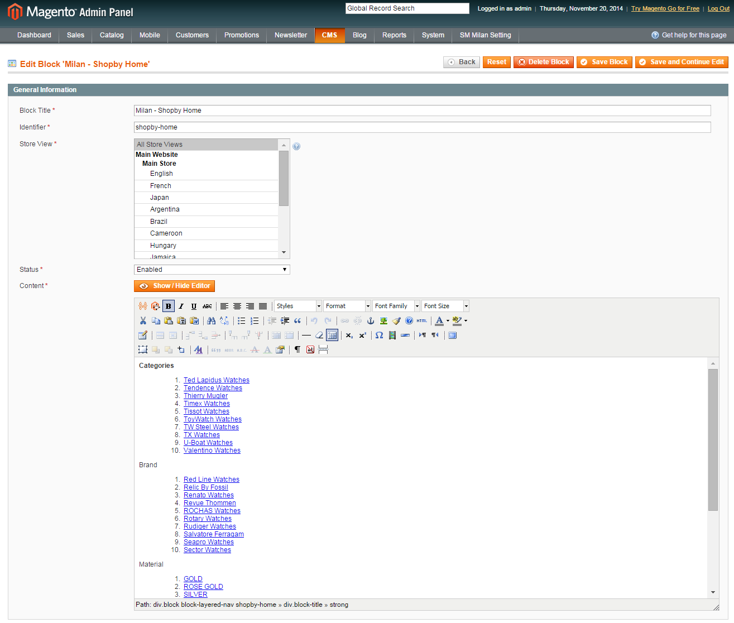Apply text color with A icon
734x623 pixels.
(439, 320)
